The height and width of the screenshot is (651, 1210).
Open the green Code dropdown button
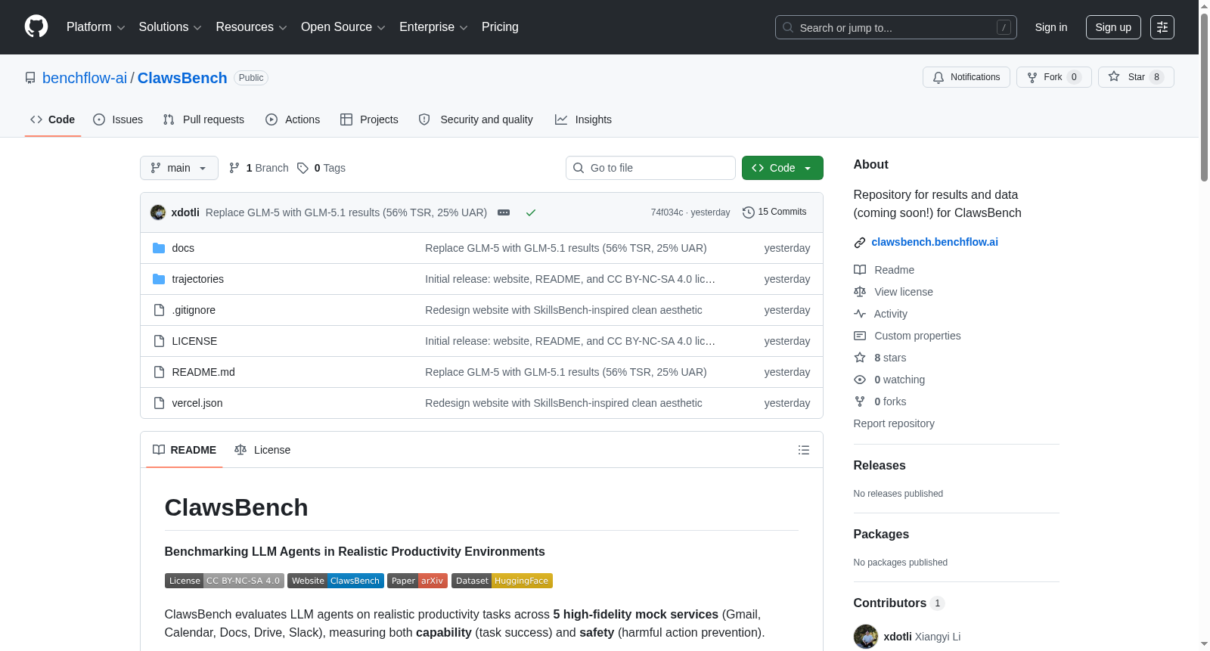783,168
